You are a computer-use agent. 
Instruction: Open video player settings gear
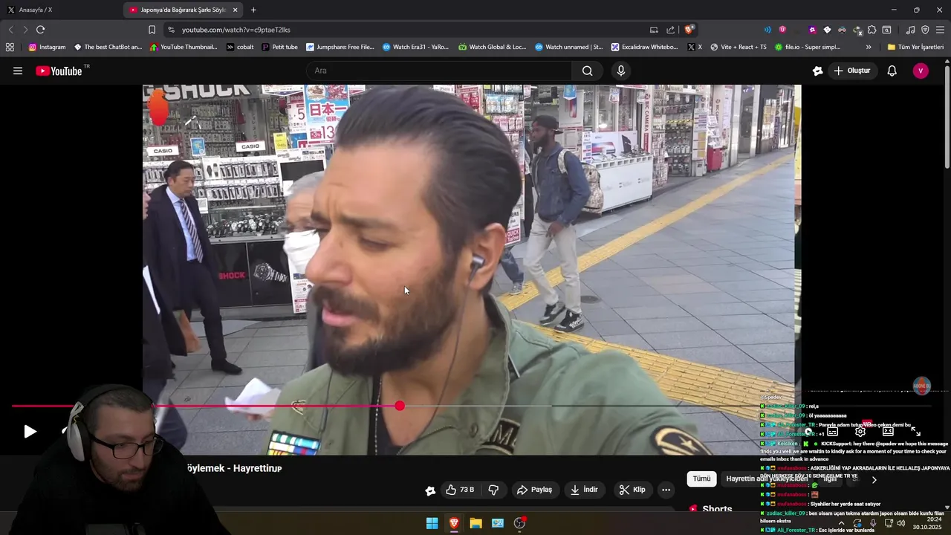coord(860,431)
